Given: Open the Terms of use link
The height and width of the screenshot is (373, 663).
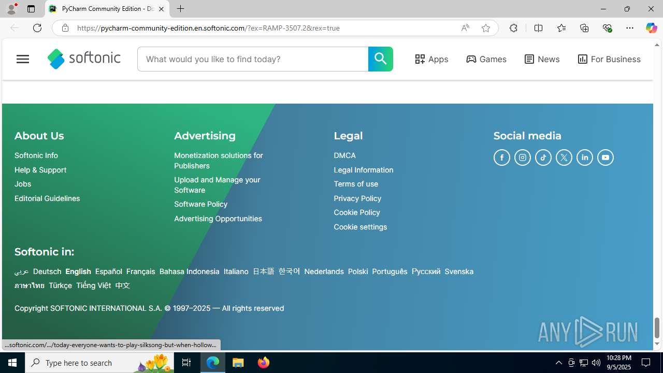Looking at the screenshot, I should pyautogui.click(x=356, y=184).
